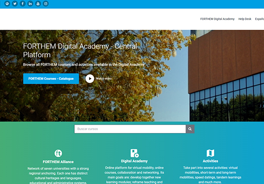This screenshot has width=264, height=184.
Task: Play the video with the round play button
Action: coord(90,78)
